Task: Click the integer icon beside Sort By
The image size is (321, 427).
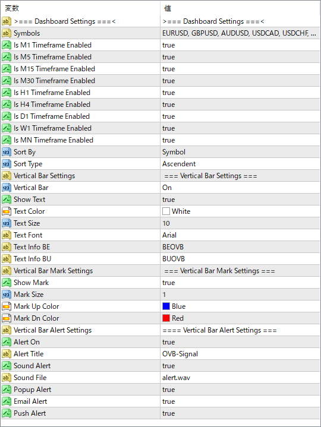Action: (x=7, y=152)
